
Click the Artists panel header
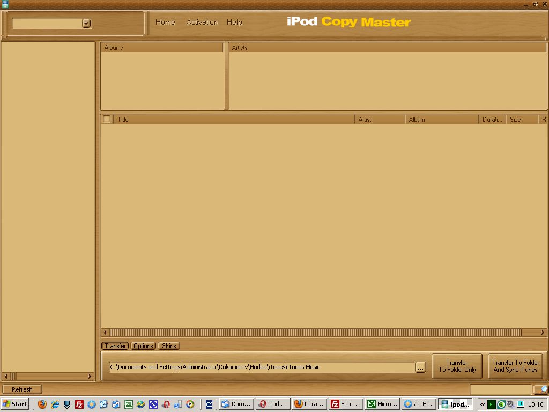[x=388, y=48]
